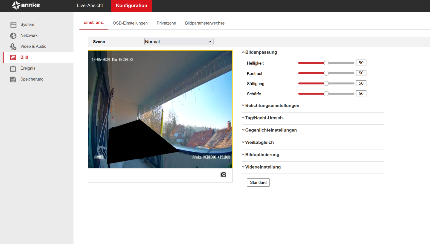The height and width of the screenshot is (244, 430).
Task: Open the Netzwerk globe icon
Action: point(13,36)
